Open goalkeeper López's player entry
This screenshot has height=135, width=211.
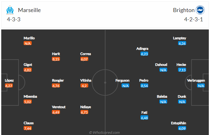click(x=9, y=80)
